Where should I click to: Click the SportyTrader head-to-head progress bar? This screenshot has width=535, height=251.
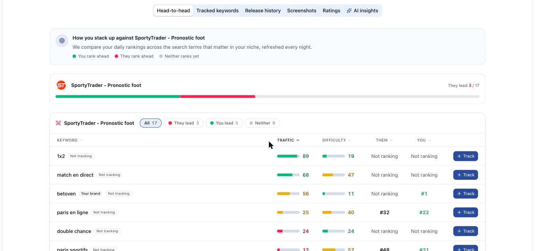click(267, 97)
